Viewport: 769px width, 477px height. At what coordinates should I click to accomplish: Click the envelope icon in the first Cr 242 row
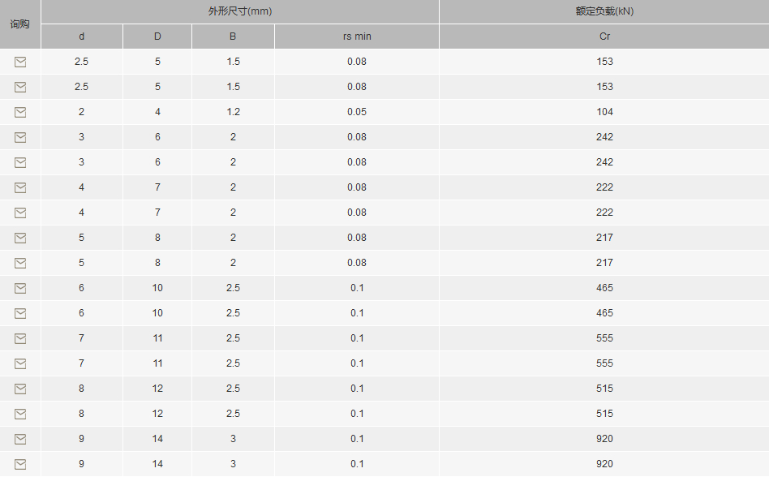(20, 137)
